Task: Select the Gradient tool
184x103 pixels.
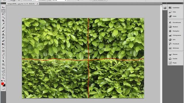Action: click(3, 44)
